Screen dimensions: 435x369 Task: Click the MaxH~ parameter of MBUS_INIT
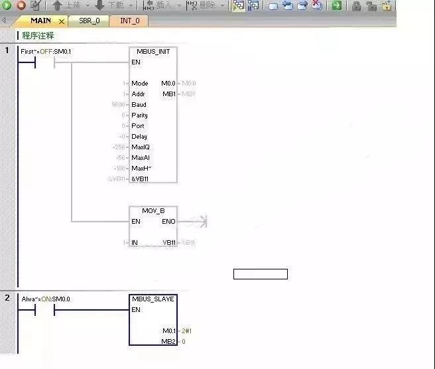(x=141, y=169)
